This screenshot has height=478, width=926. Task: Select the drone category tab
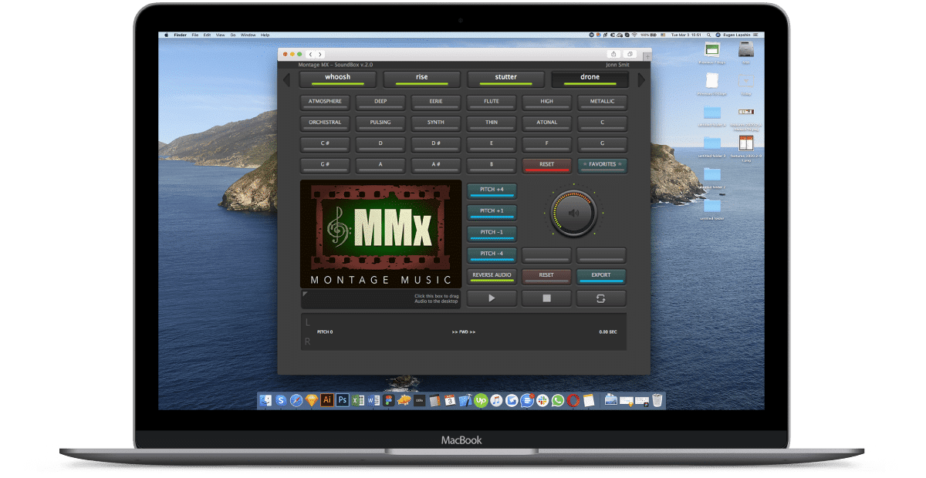pos(590,79)
